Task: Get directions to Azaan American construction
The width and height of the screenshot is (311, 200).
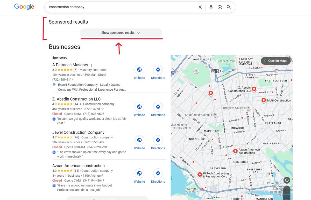Action: click(158, 173)
